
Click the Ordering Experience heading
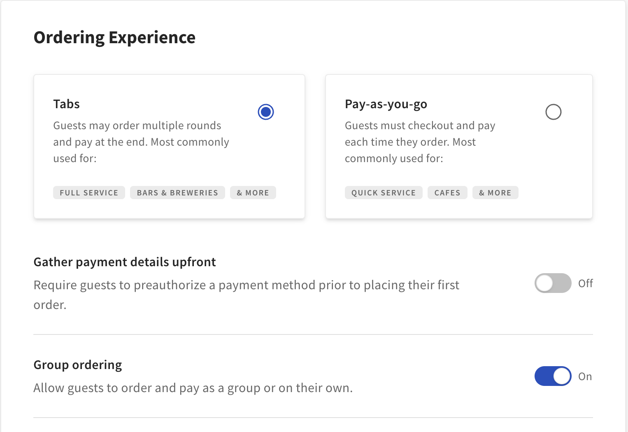click(114, 37)
